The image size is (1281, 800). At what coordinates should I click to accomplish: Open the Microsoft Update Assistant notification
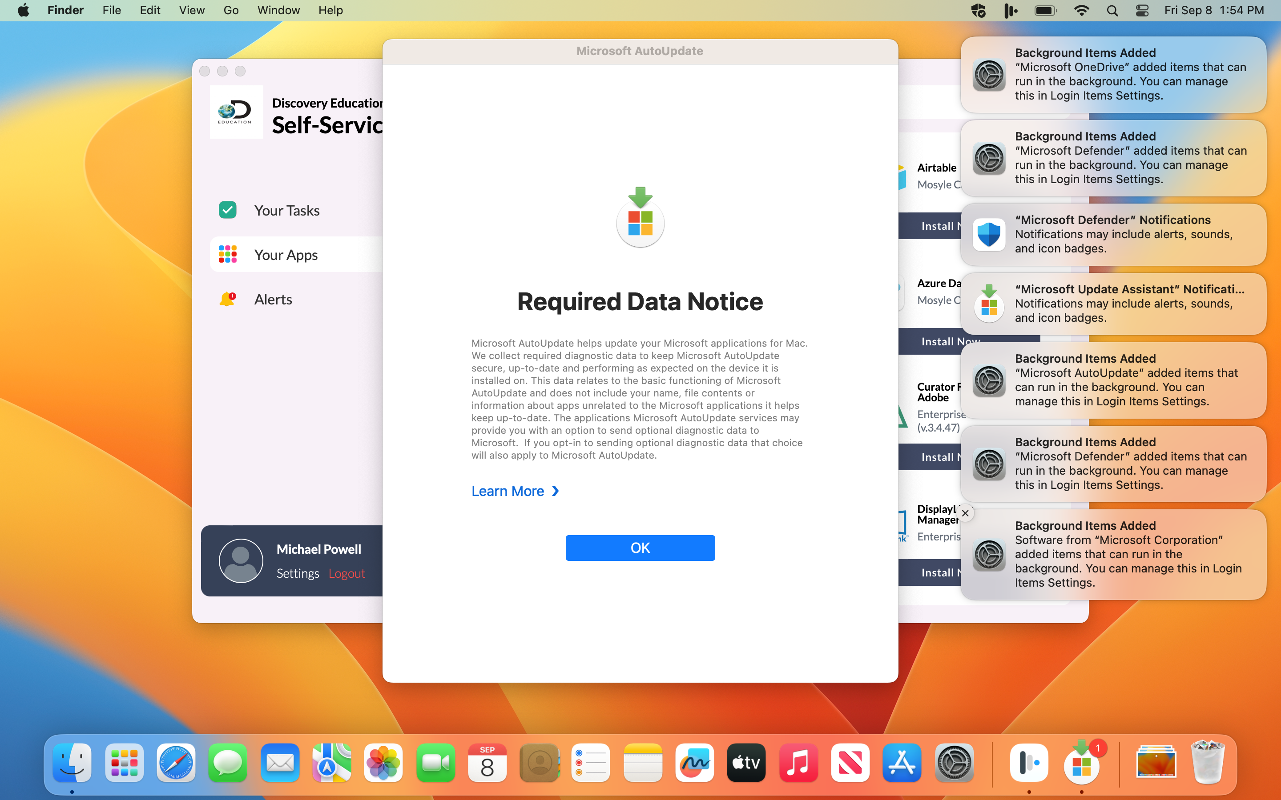tap(1113, 304)
